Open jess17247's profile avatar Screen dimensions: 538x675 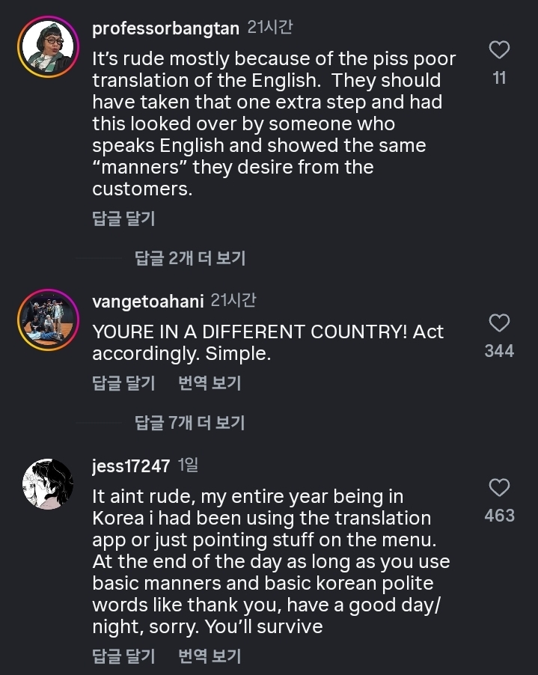(48, 484)
